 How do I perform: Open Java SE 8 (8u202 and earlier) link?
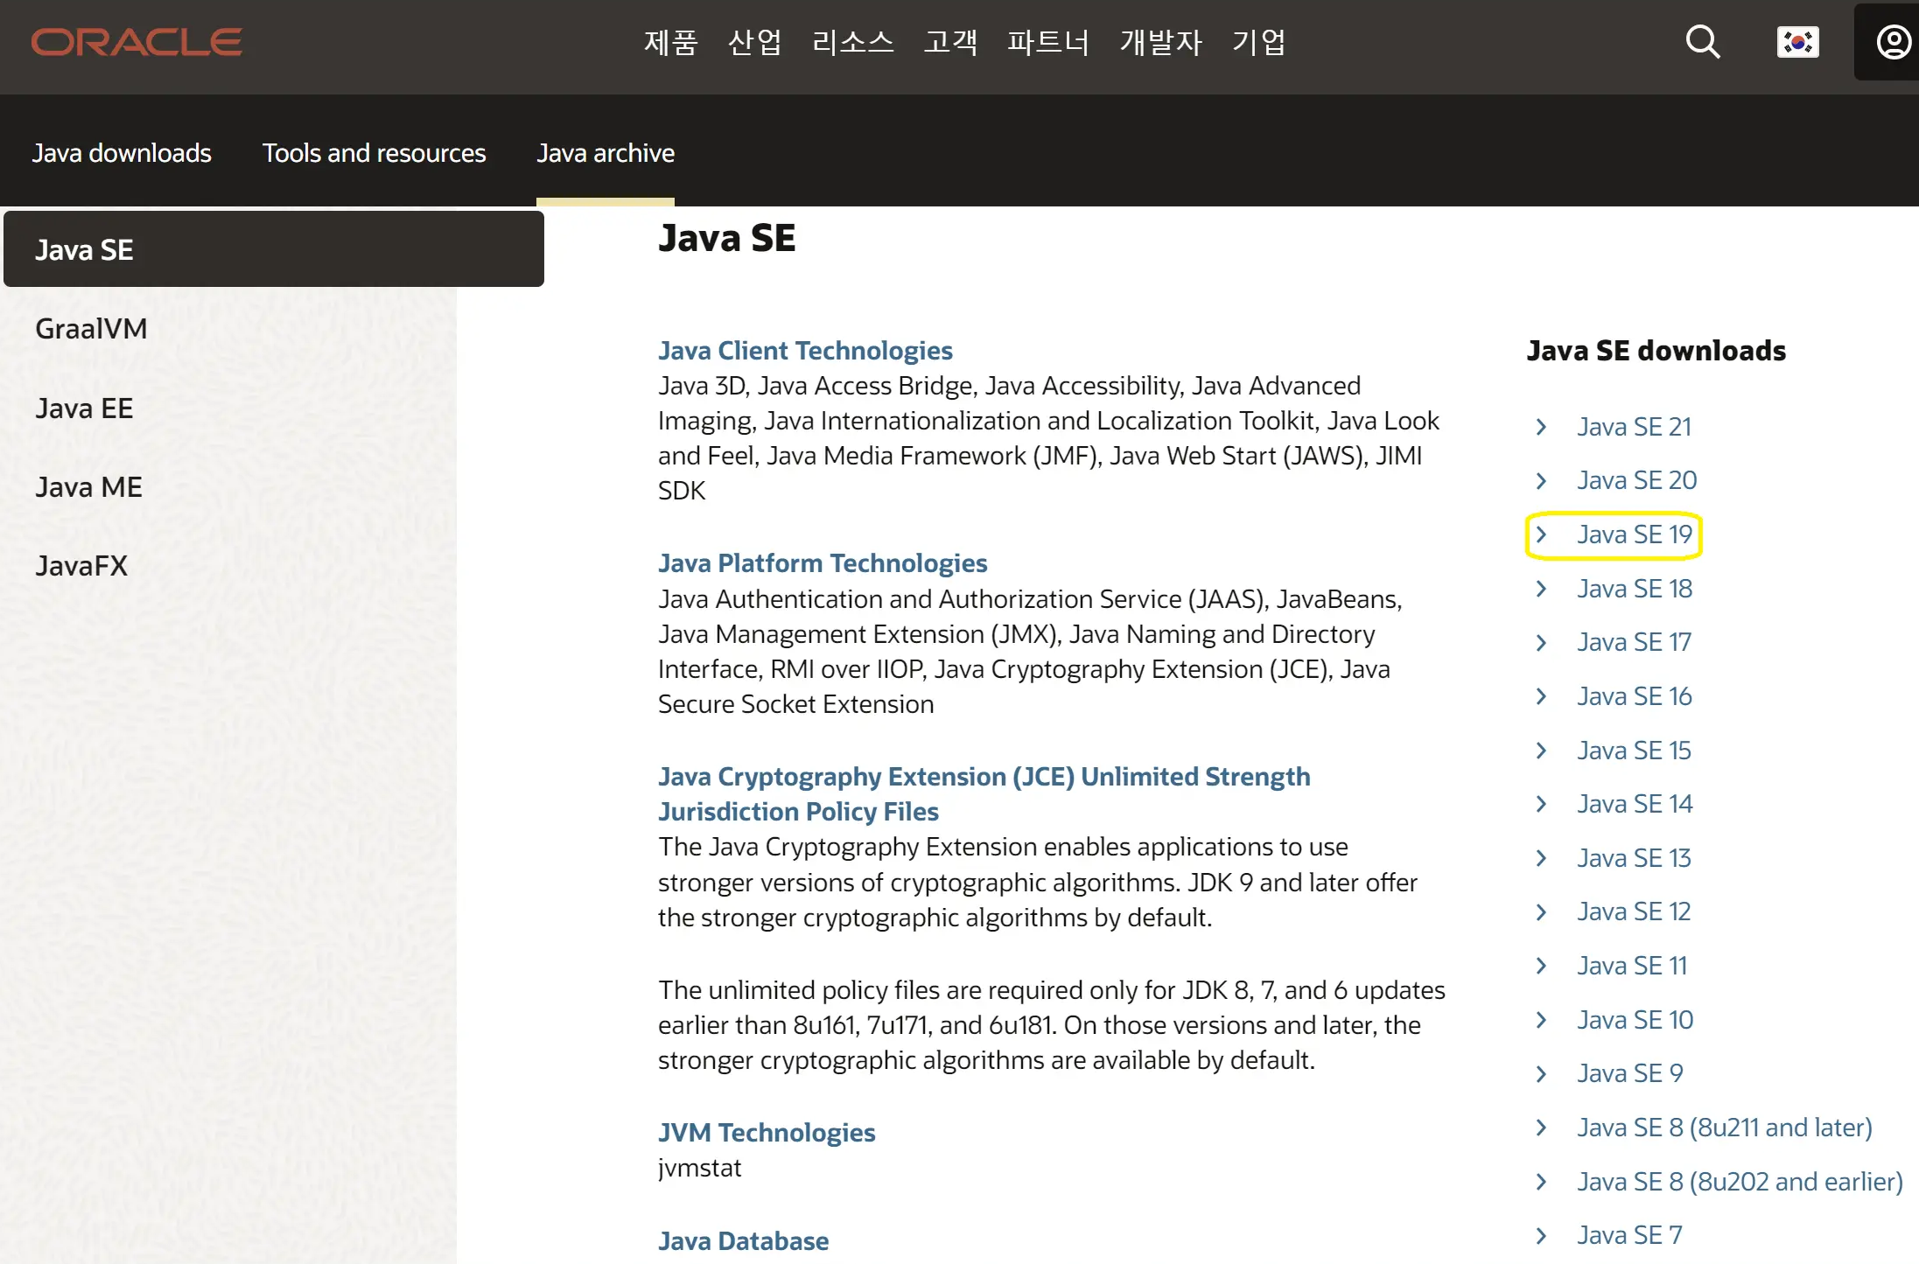pos(1740,1182)
